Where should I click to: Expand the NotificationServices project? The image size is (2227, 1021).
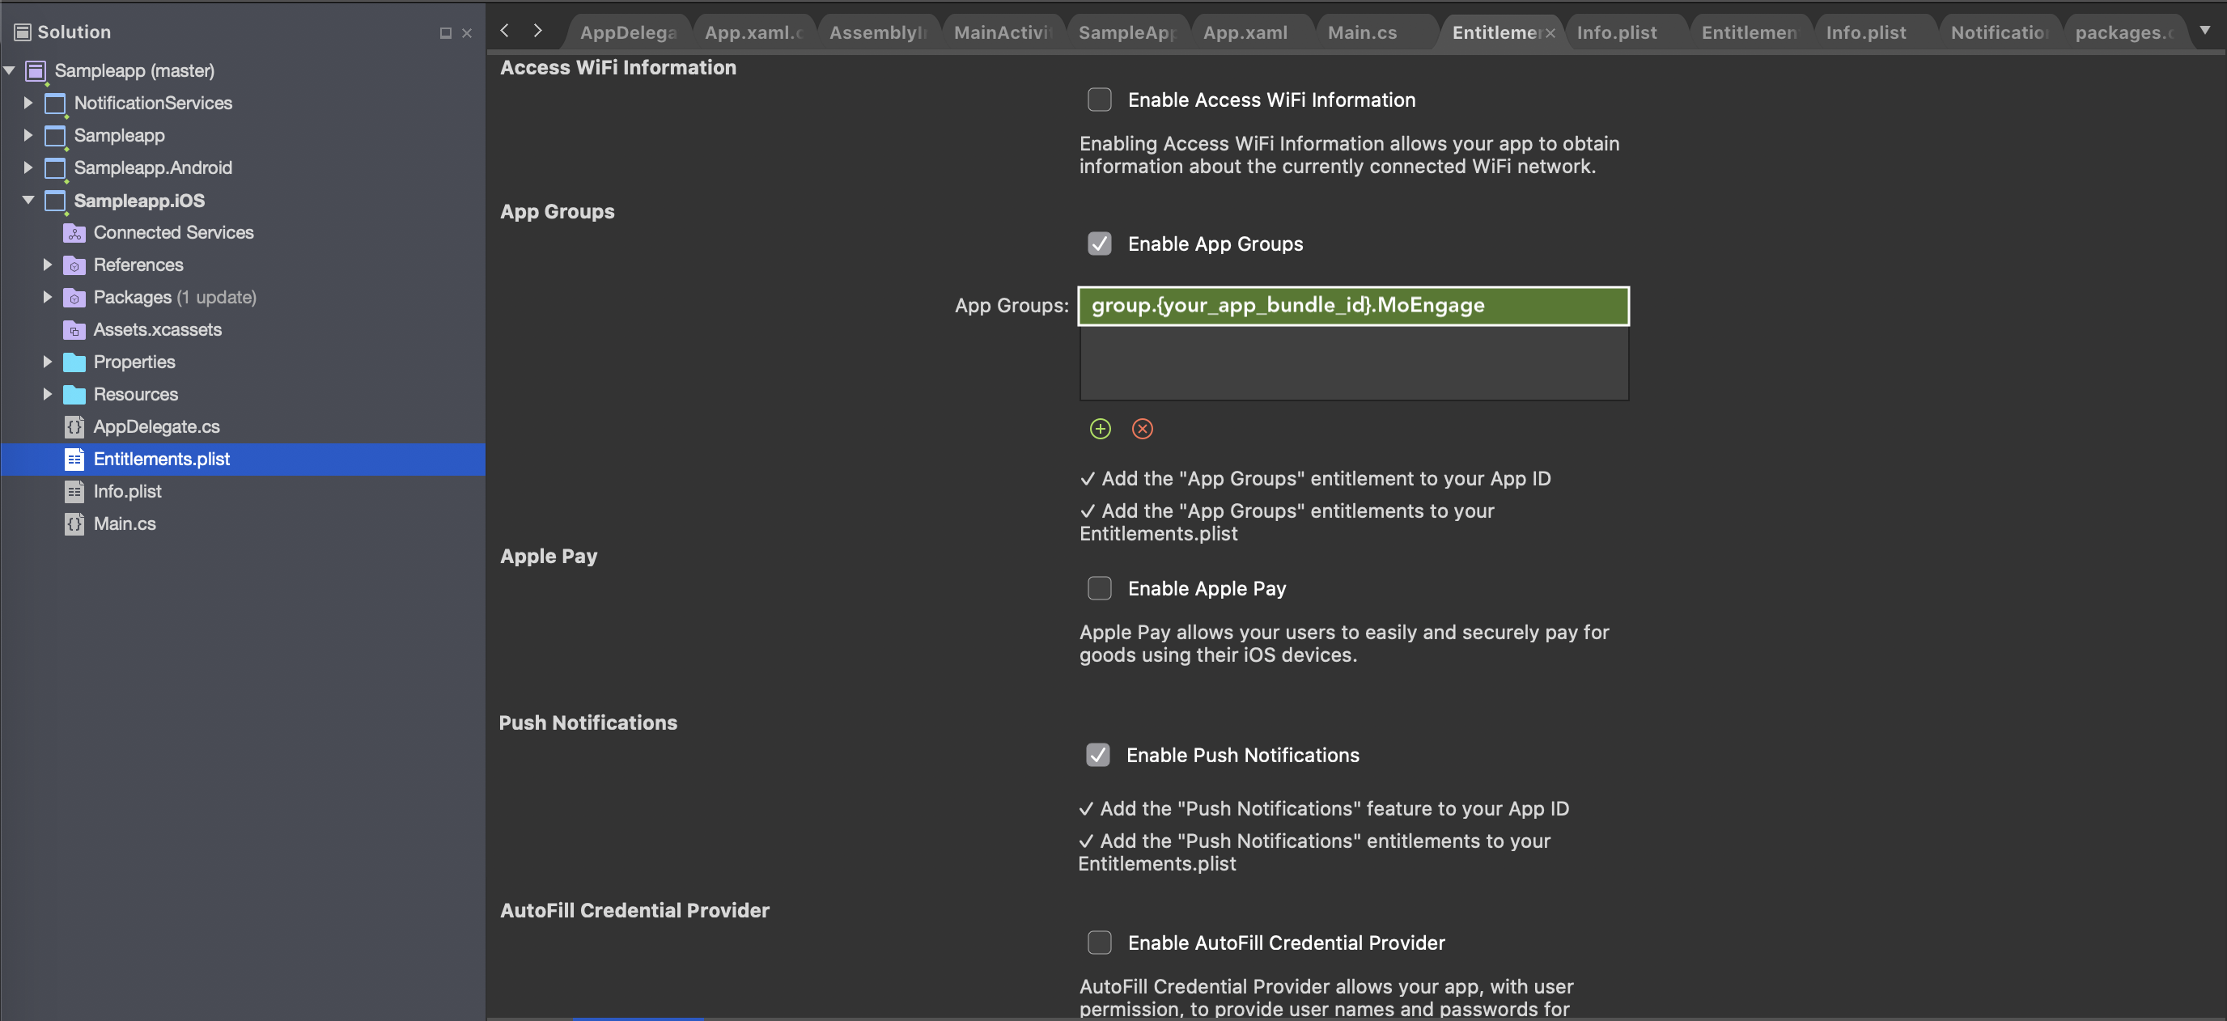pos(28,103)
